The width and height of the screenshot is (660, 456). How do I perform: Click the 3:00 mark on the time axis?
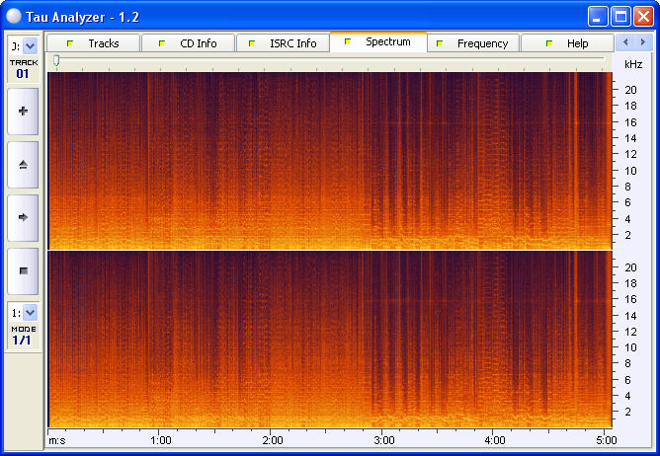pyautogui.click(x=384, y=440)
